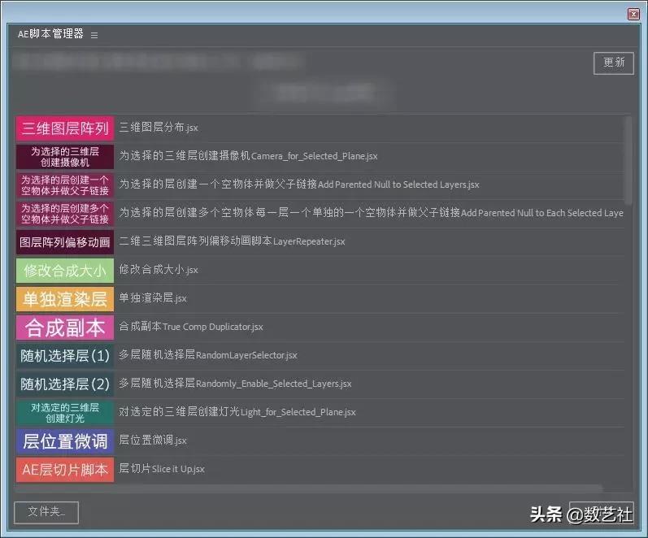Select file name 三维图层分布.jsx
The image size is (648, 538).
coord(159,128)
